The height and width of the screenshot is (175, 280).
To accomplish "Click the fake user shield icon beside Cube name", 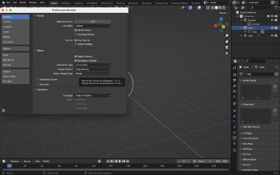I will tap(276, 74).
